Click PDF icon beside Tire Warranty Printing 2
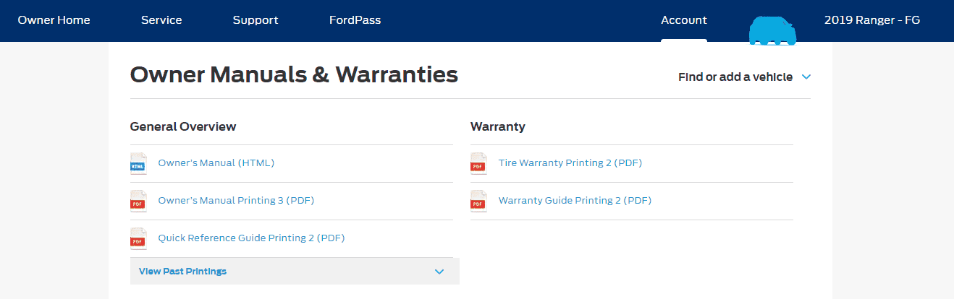954x299 pixels. (x=478, y=164)
